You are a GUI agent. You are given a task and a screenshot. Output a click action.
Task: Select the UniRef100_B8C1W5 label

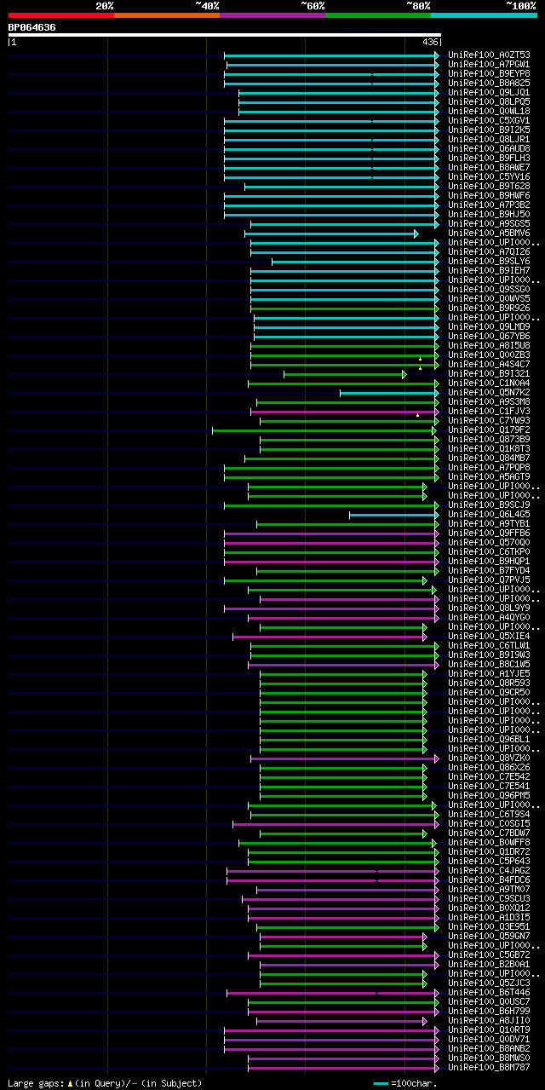click(489, 665)
